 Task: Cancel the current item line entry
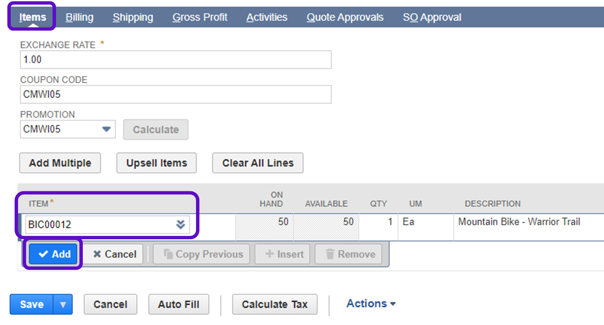(115, 254)
